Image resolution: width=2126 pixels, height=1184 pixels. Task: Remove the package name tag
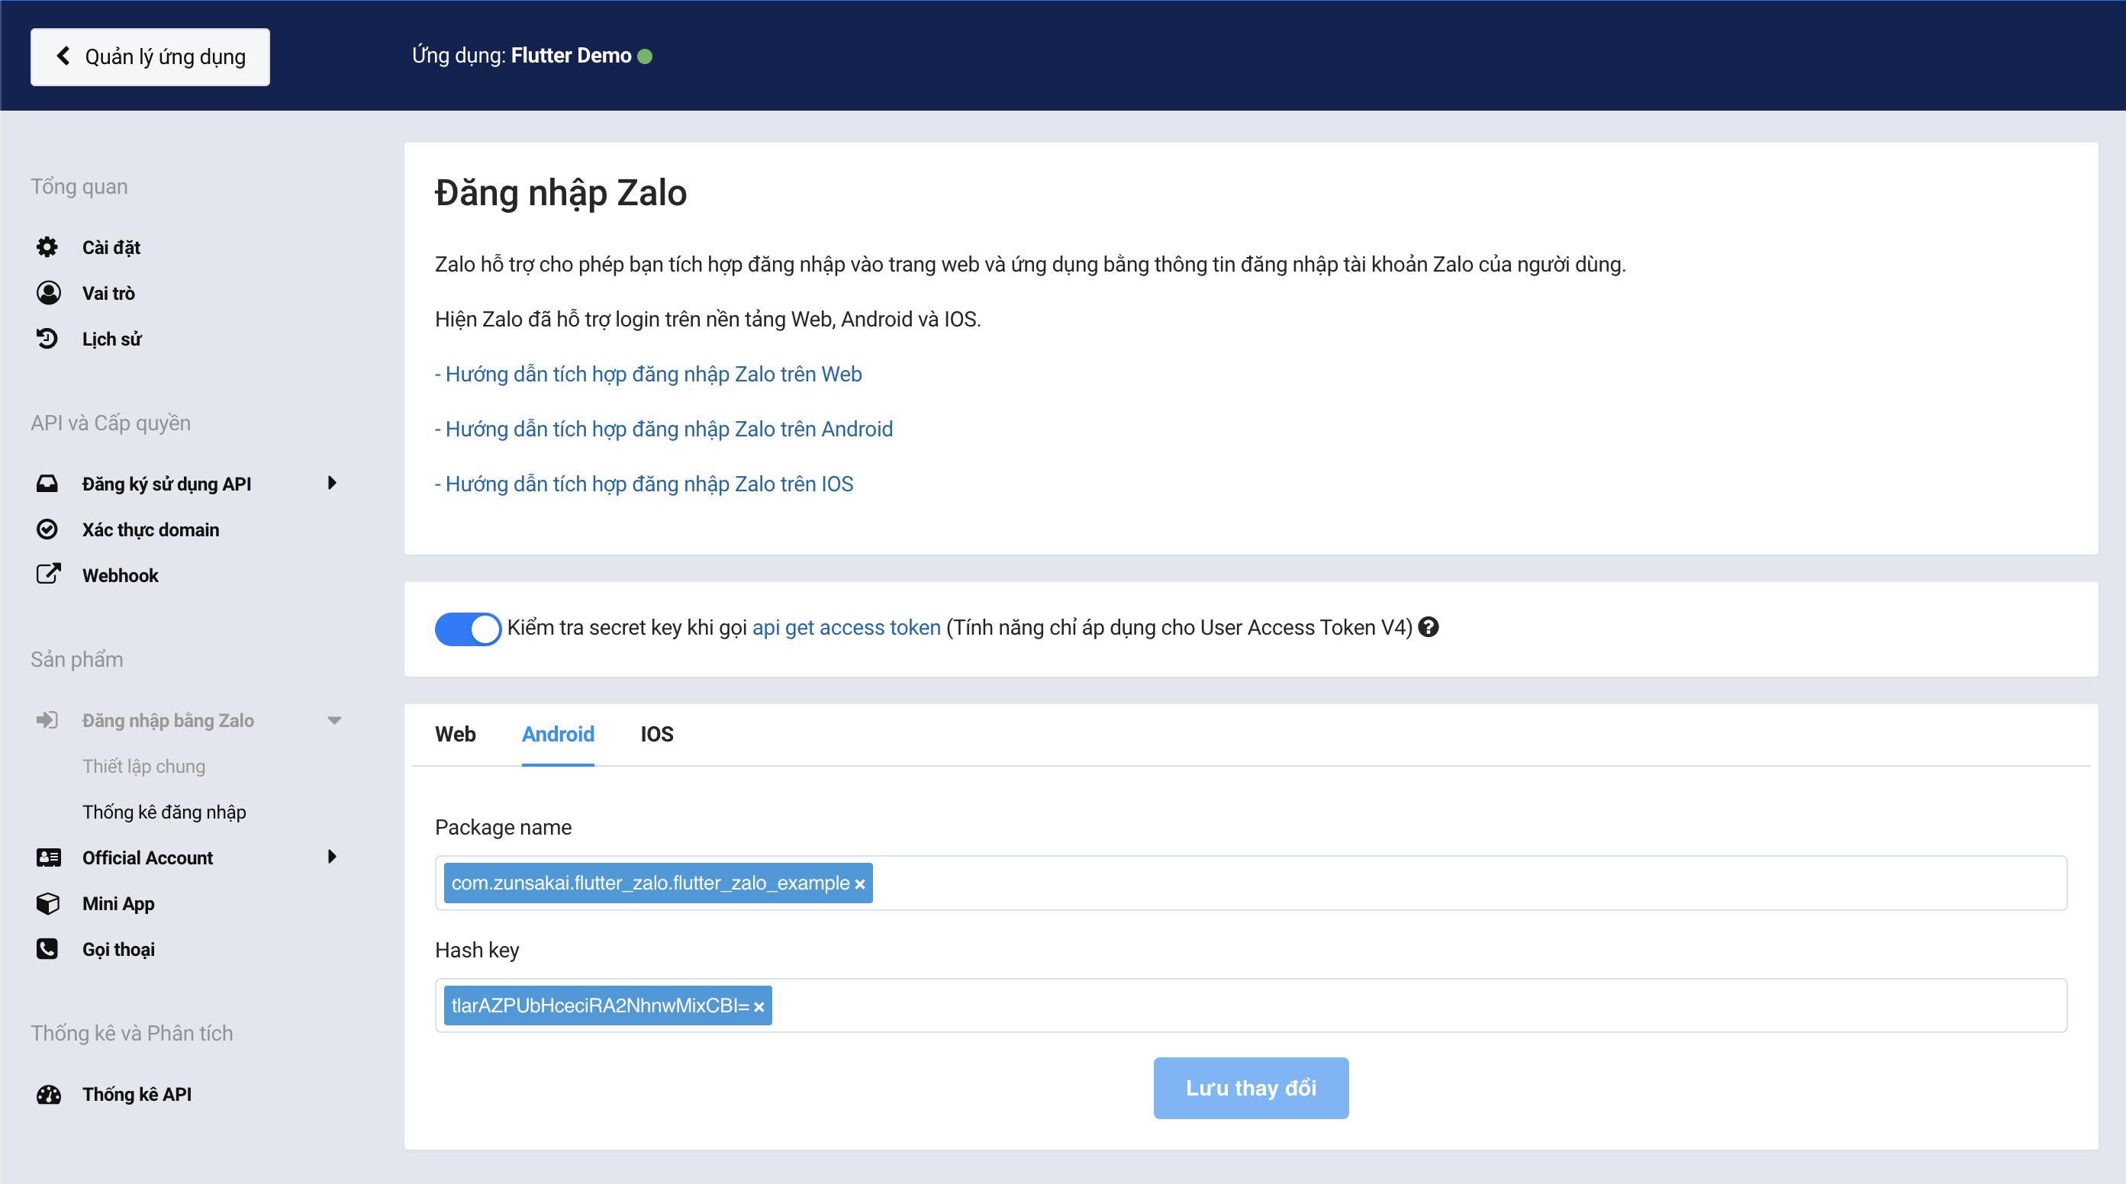860,884
